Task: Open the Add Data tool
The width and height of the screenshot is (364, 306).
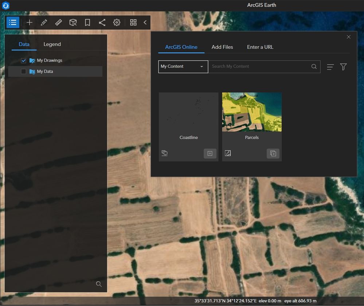Action: (29, 22)
